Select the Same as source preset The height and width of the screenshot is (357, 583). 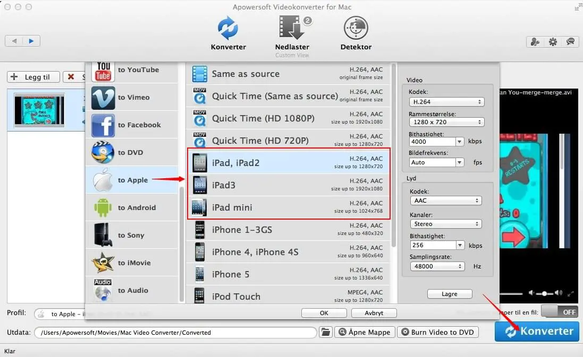[288, 74]
